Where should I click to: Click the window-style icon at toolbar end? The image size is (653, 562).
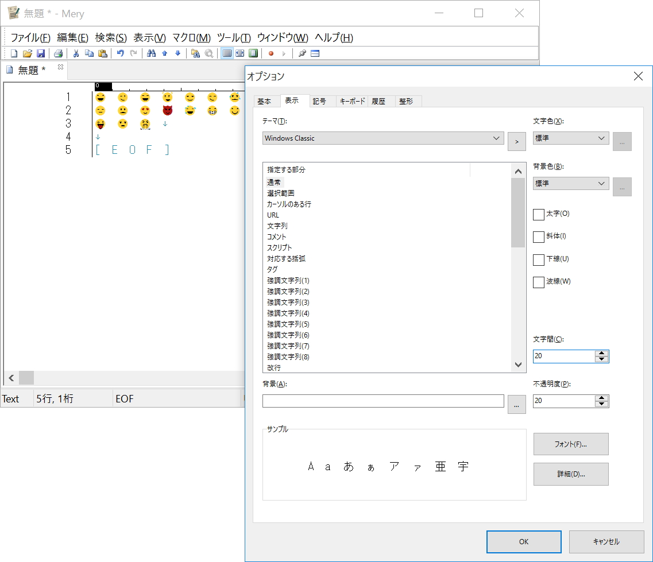pos(315,53)
